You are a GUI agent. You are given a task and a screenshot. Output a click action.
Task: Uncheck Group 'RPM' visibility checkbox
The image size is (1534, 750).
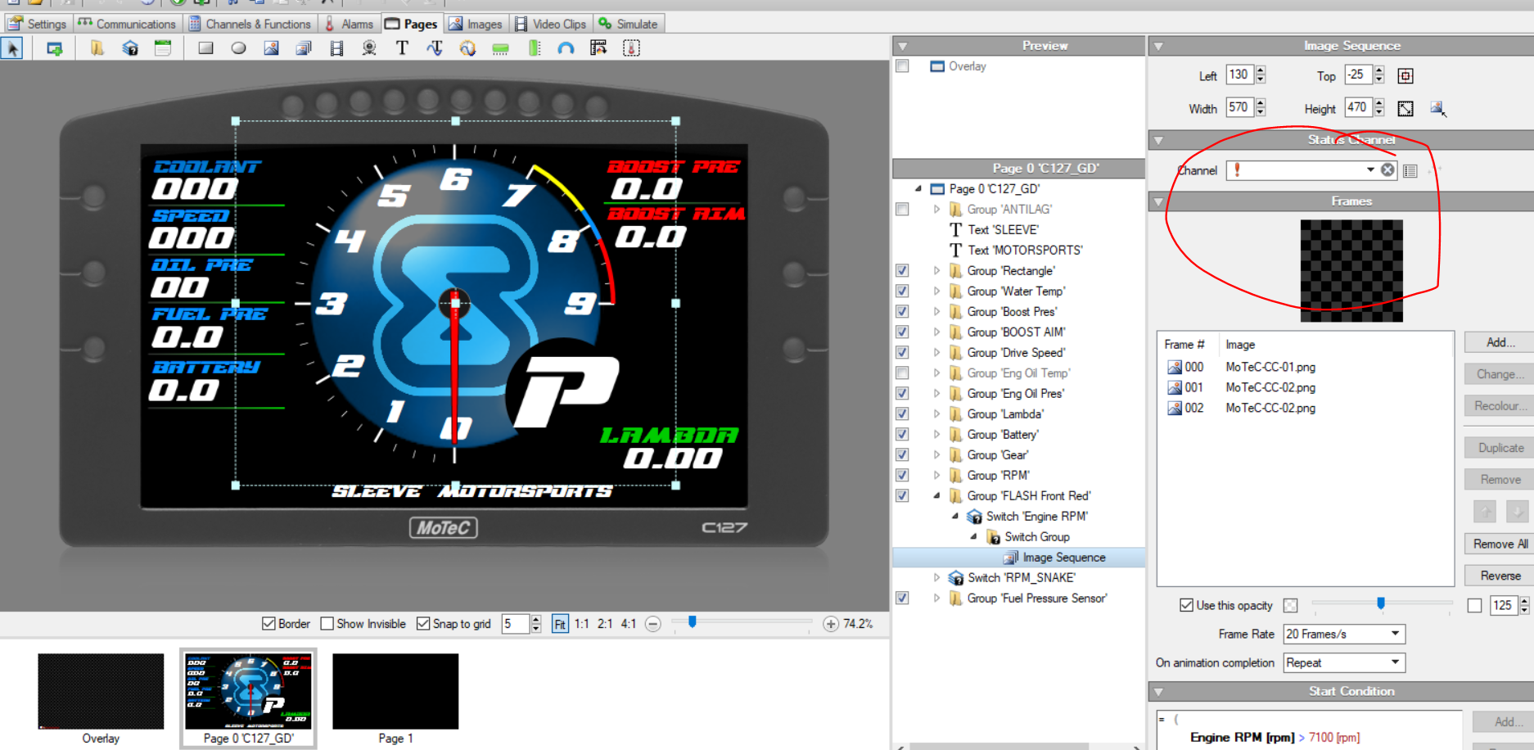(902, 476)
